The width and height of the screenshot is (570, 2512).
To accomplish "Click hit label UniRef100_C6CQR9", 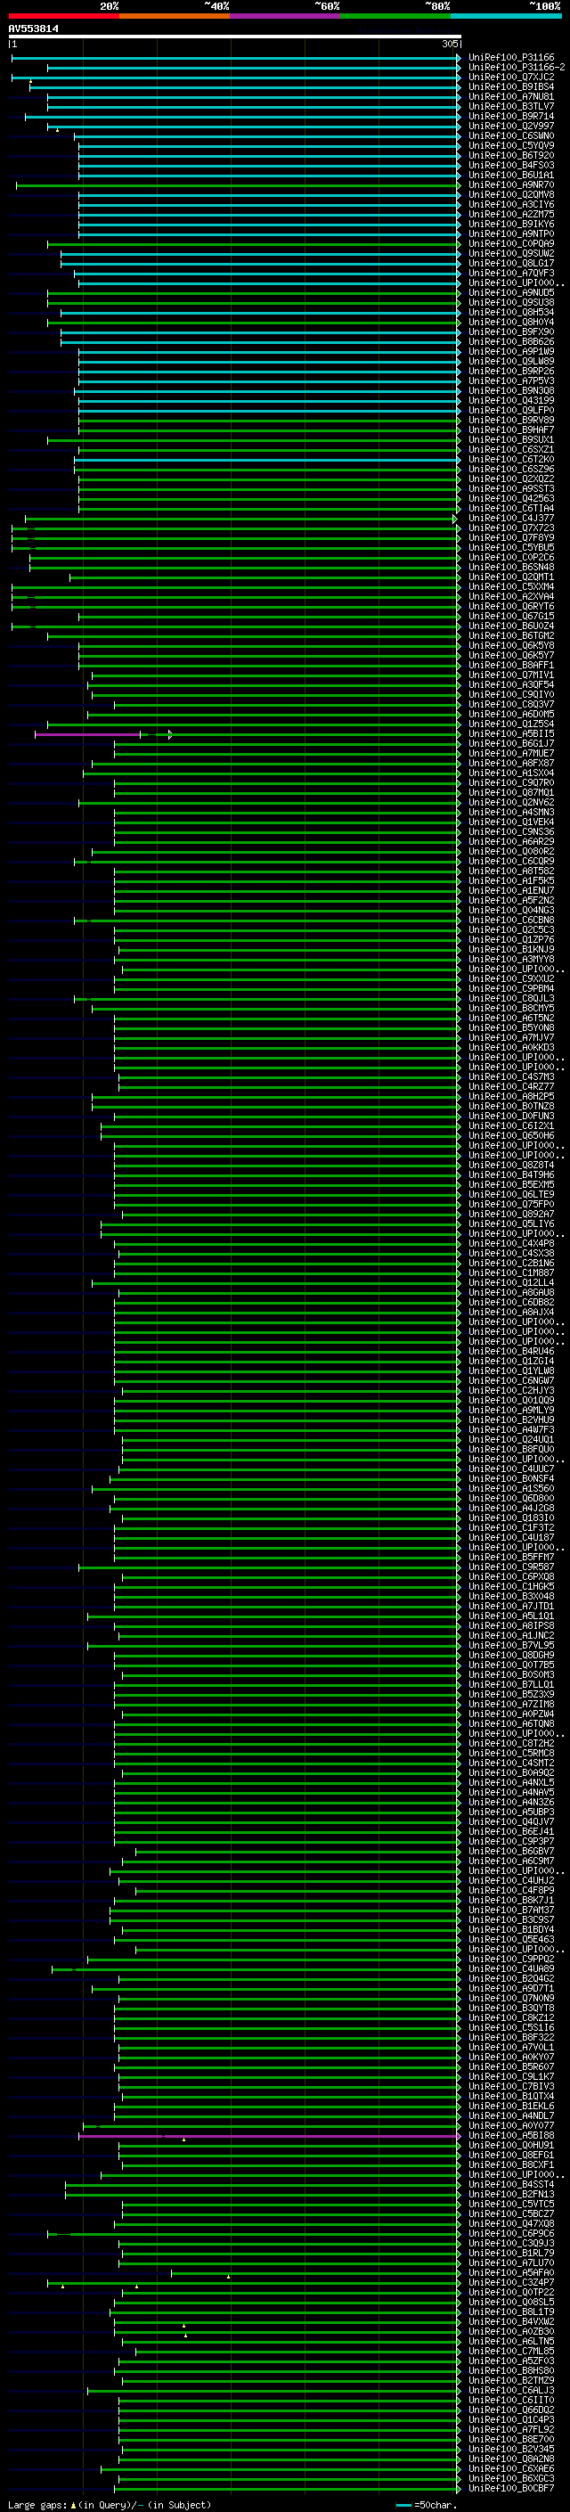I will (x=510, y=861).
